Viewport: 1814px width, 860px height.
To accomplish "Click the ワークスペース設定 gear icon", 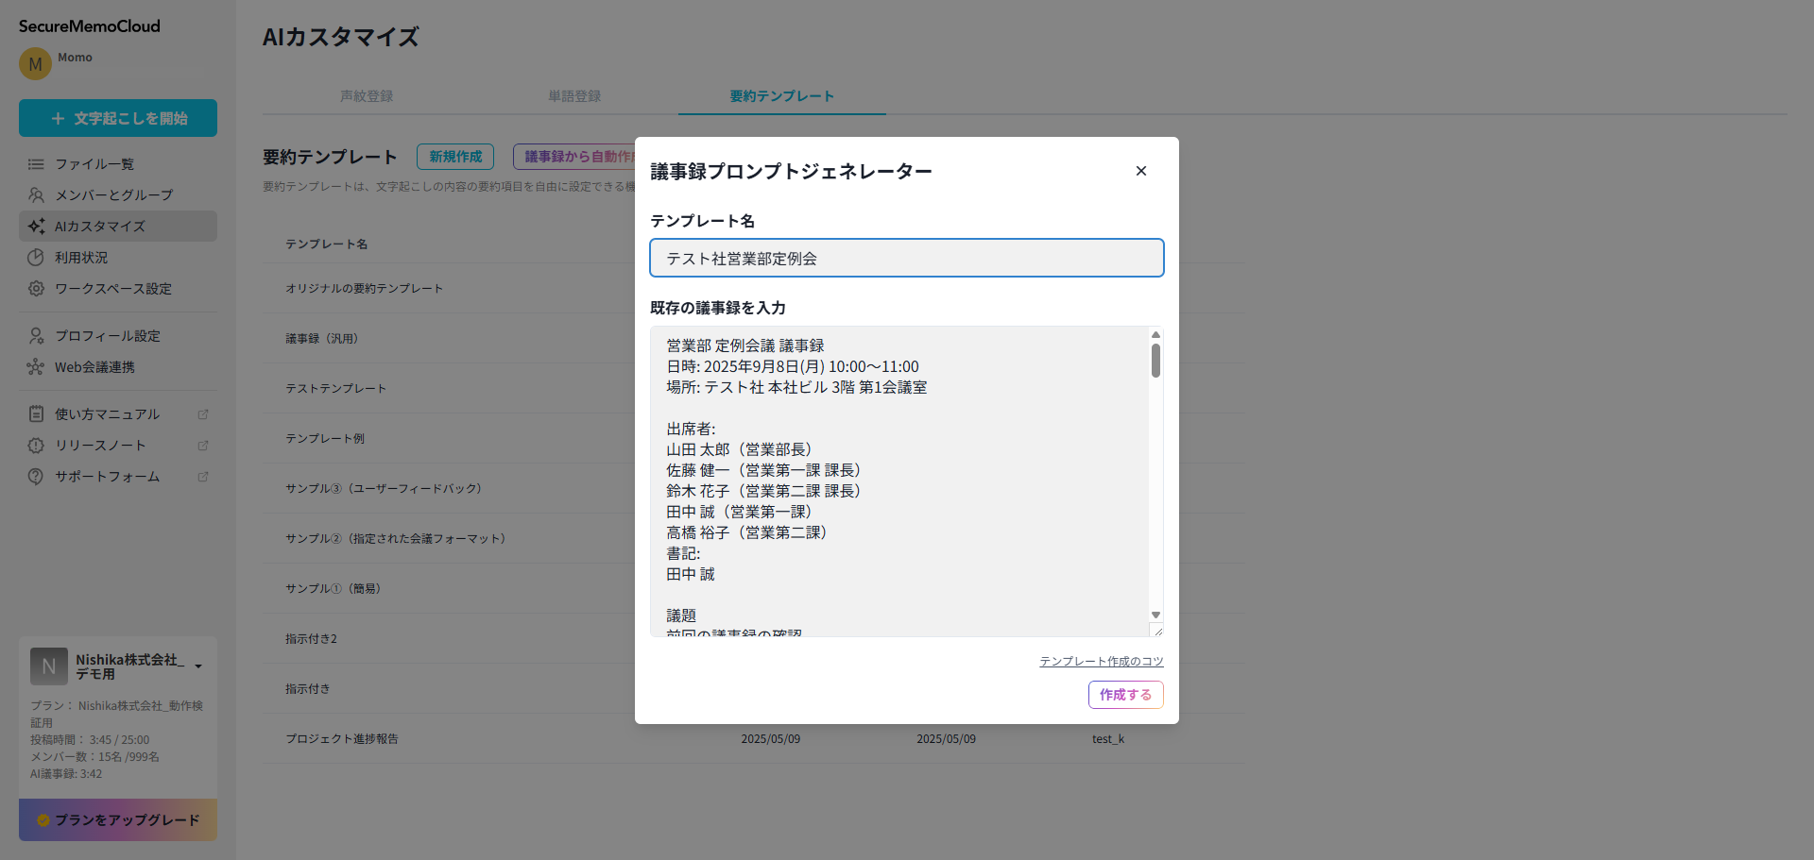I will tap(36, 288).
